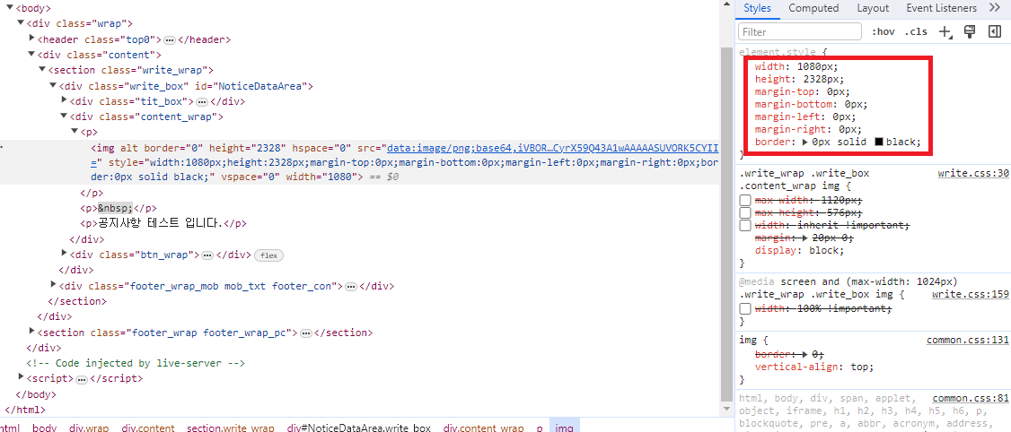Image resolution: width=1011 pixels, height=432 pixels.
Task: Toggle the width: inherit !important checkbox
Action: point(744,225)
